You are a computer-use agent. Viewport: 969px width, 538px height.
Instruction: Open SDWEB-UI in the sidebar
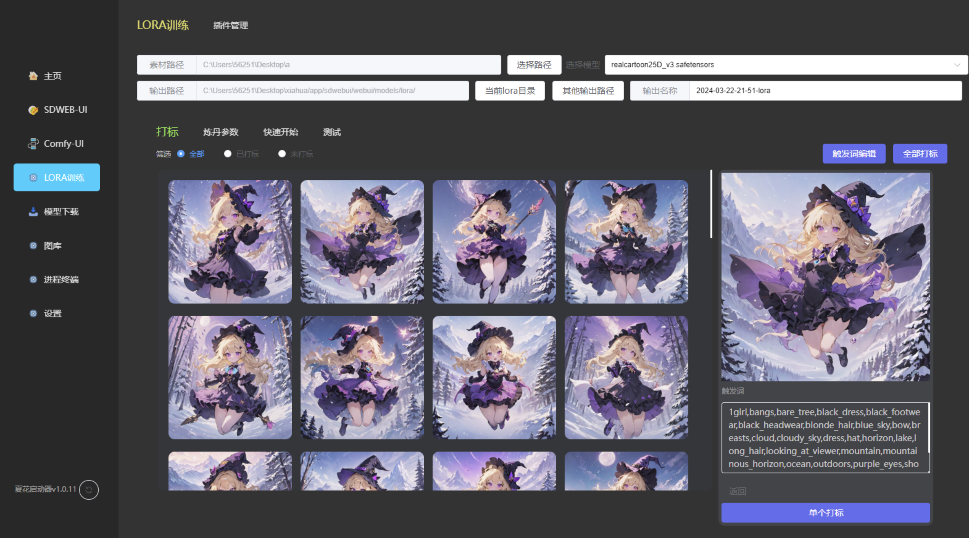point(57,110)
